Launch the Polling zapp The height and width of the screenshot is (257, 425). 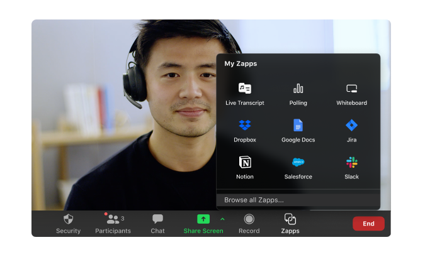(x=298, y=94)
